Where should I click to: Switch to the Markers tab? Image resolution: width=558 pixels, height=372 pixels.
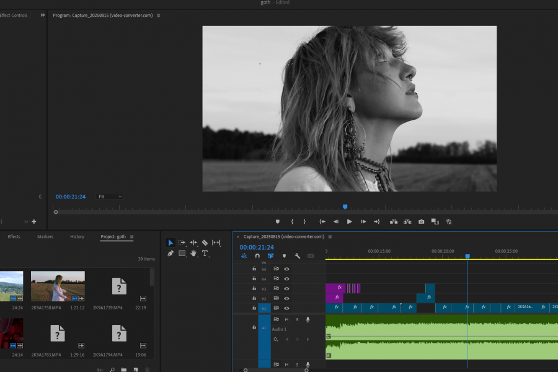45,237
